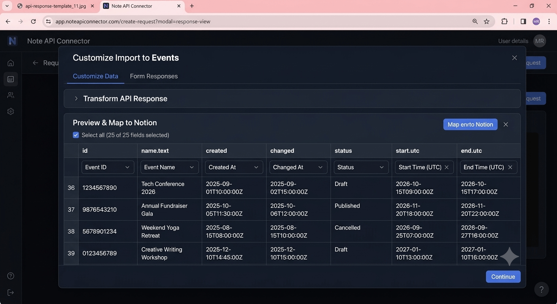
Task: Click the Weekend Yoga Retreat cell
Action: click(169, 232)
